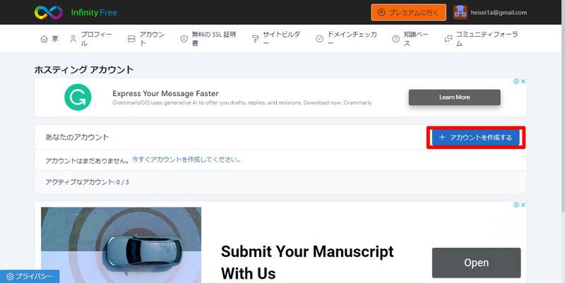Click Learn More in the Grammarly ad

pyautogui.click(x=454, y=97)
